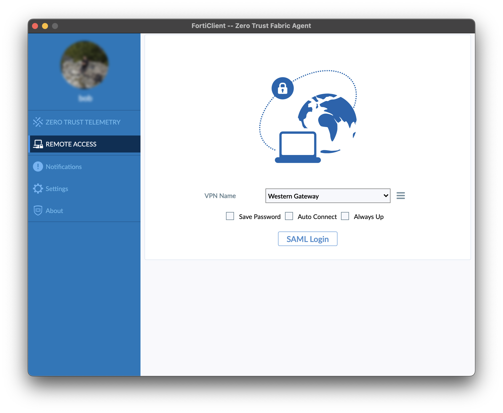Image resolution: width=503 pixels, height=413 pixels.
Task: Click the Zero Trust Telemetry icon
Action: 38,122
